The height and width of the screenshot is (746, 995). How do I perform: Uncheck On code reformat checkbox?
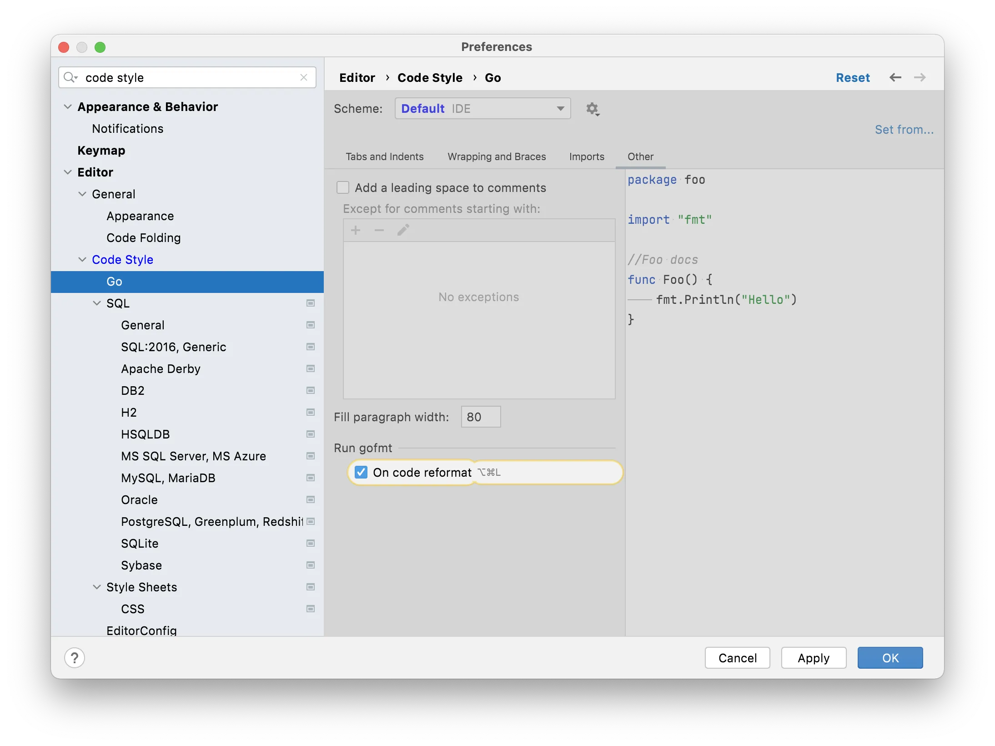pyautogui.click(x=361, y=472)
